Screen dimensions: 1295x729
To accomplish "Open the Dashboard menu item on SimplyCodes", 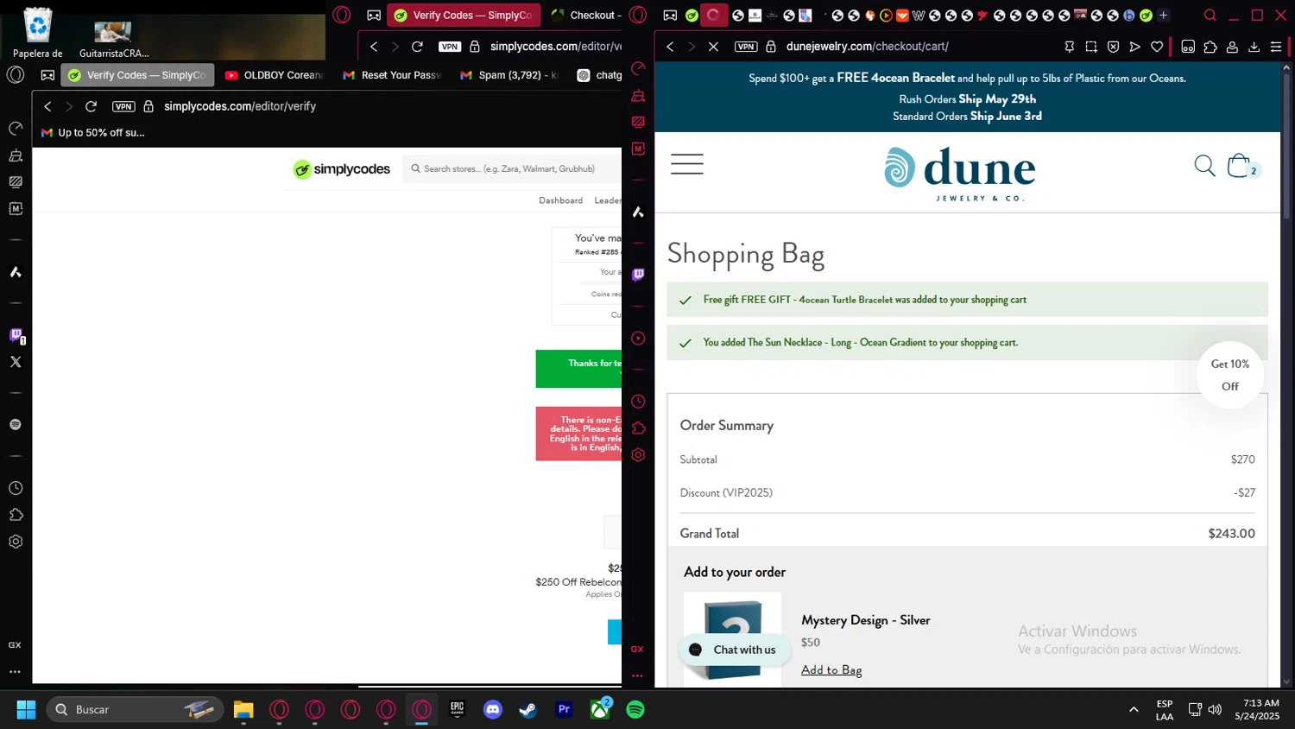I will click(x=560, y=200).
